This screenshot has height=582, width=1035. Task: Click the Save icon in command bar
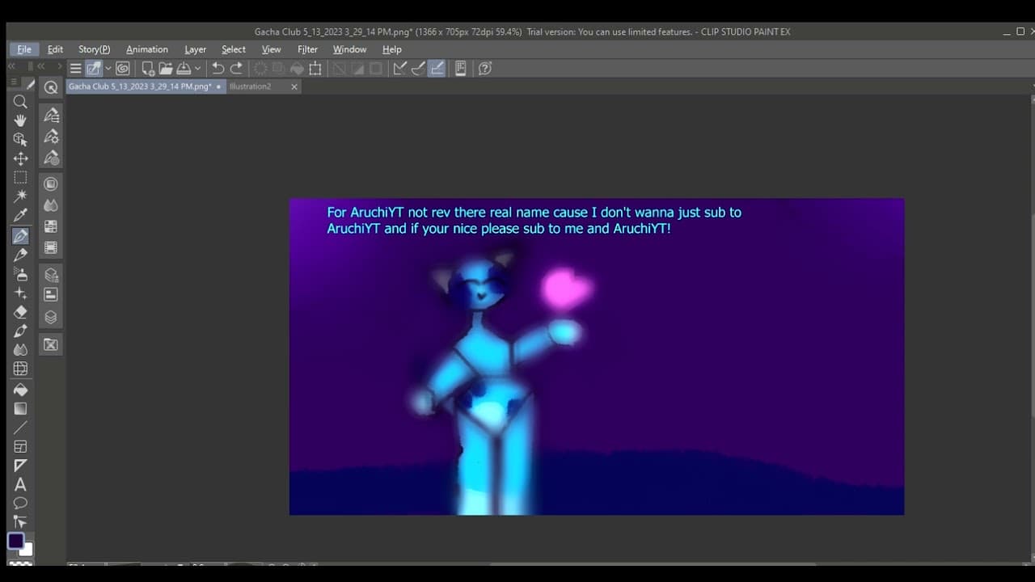(184, 69)
